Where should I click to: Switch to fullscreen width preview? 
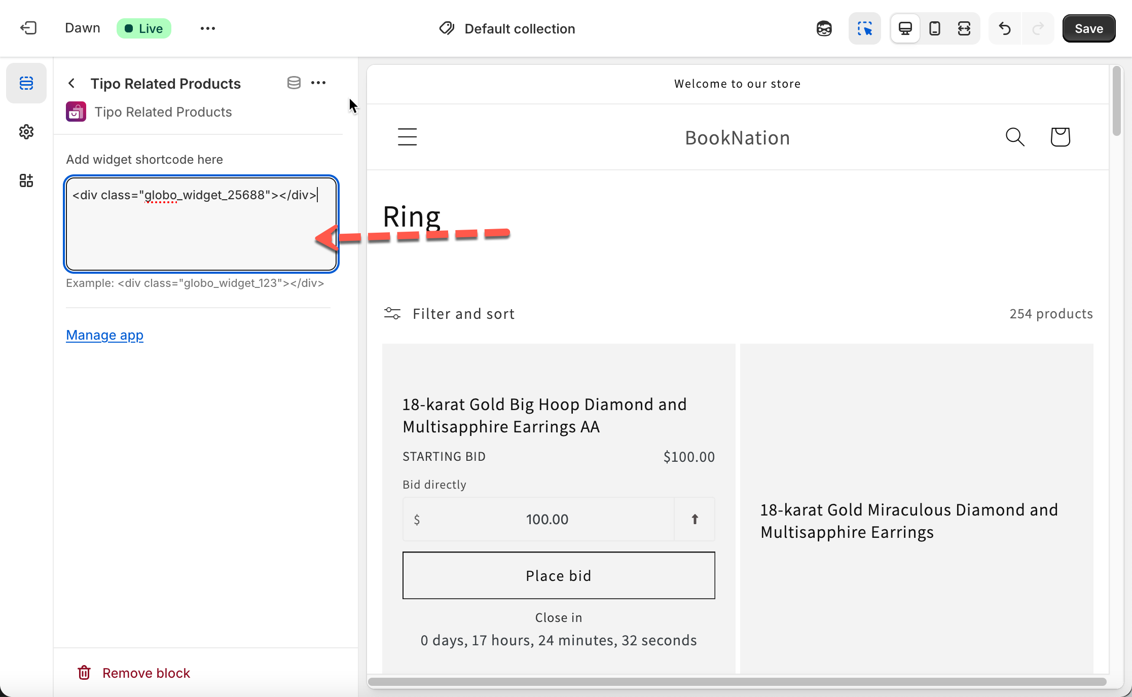[x=964, y=28]
